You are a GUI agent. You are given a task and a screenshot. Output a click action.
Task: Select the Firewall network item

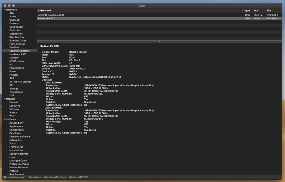tap(14, 102)
